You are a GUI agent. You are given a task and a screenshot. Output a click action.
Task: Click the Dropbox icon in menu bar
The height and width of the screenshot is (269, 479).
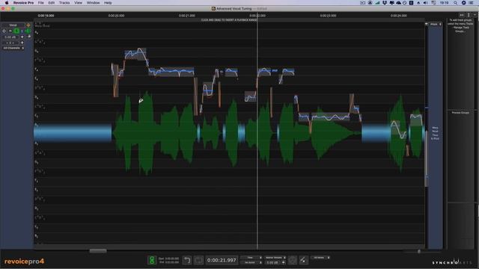click(385, 3)
